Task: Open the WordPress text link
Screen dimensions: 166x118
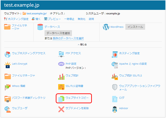Action: pos(117,27)
